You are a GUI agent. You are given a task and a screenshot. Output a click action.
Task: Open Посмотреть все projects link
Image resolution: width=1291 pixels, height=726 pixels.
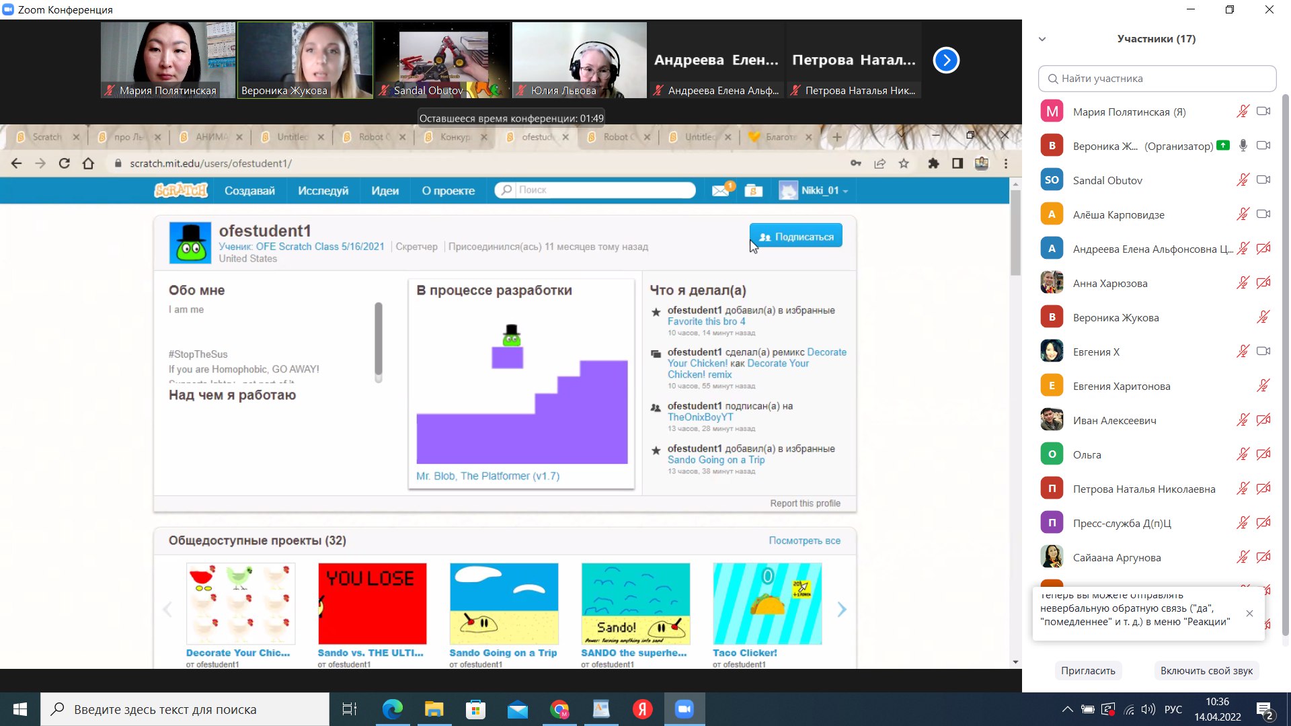804,540
